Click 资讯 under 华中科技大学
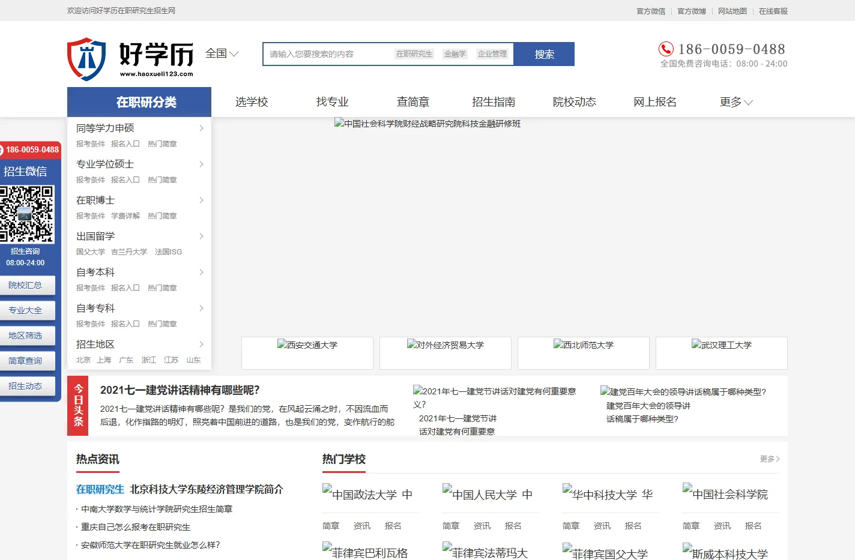Screen dimensions: 855x560 [x=602, y=526]
